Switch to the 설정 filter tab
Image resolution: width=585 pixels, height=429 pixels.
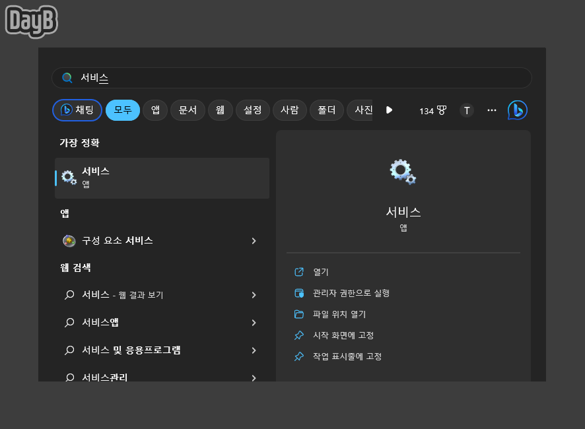tap(253, 110)
